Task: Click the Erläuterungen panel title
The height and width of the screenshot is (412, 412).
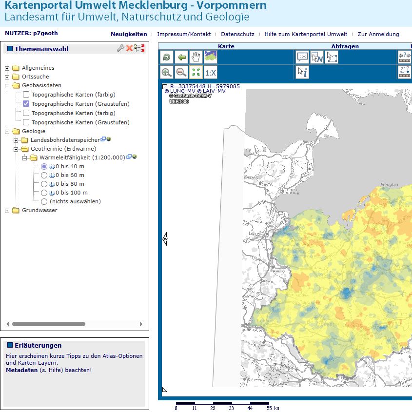Action: [38, 345]
